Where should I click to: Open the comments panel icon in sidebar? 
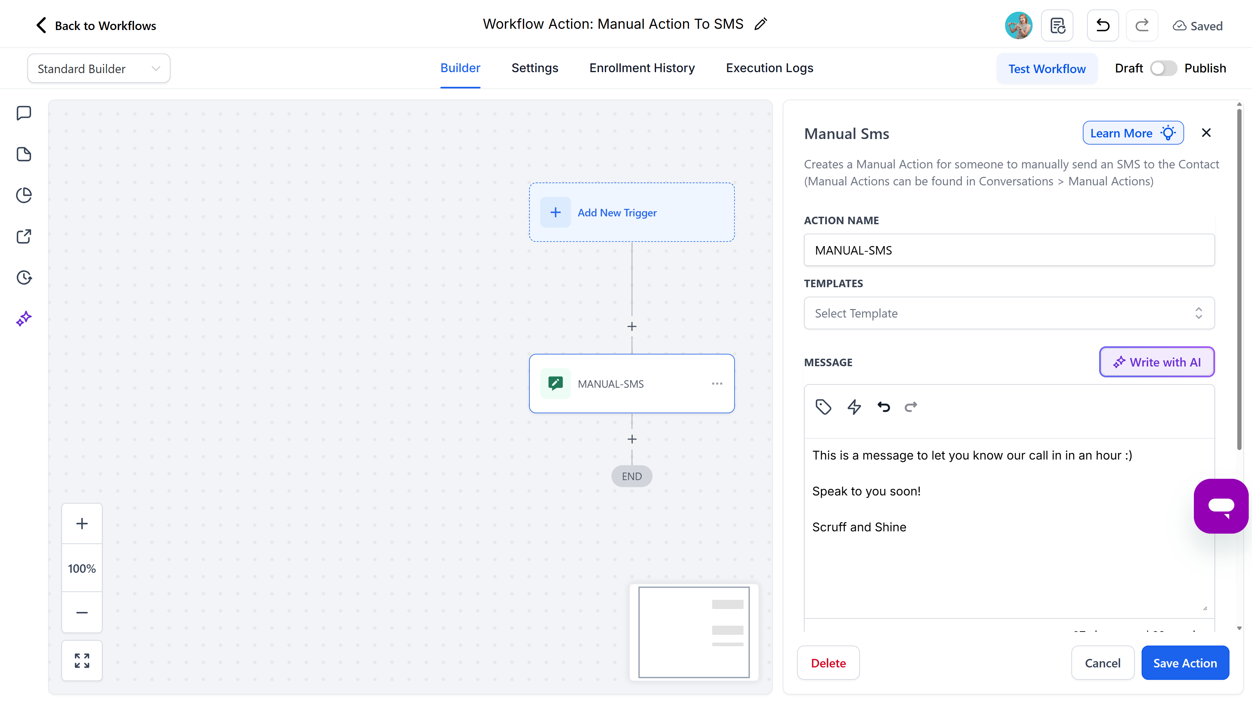(24, 113)
